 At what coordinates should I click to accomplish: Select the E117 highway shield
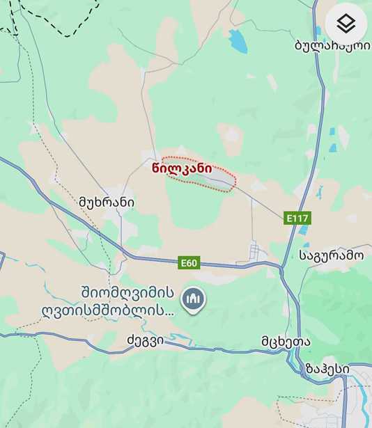coord(297,219)
